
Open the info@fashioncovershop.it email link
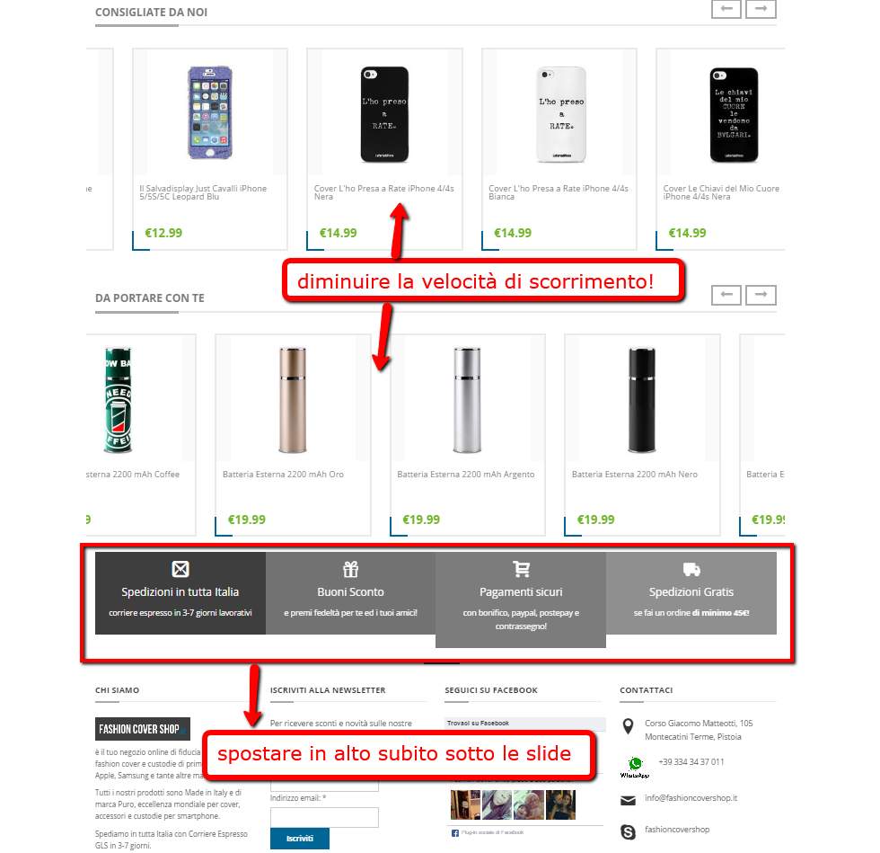(x=691, y=798)
